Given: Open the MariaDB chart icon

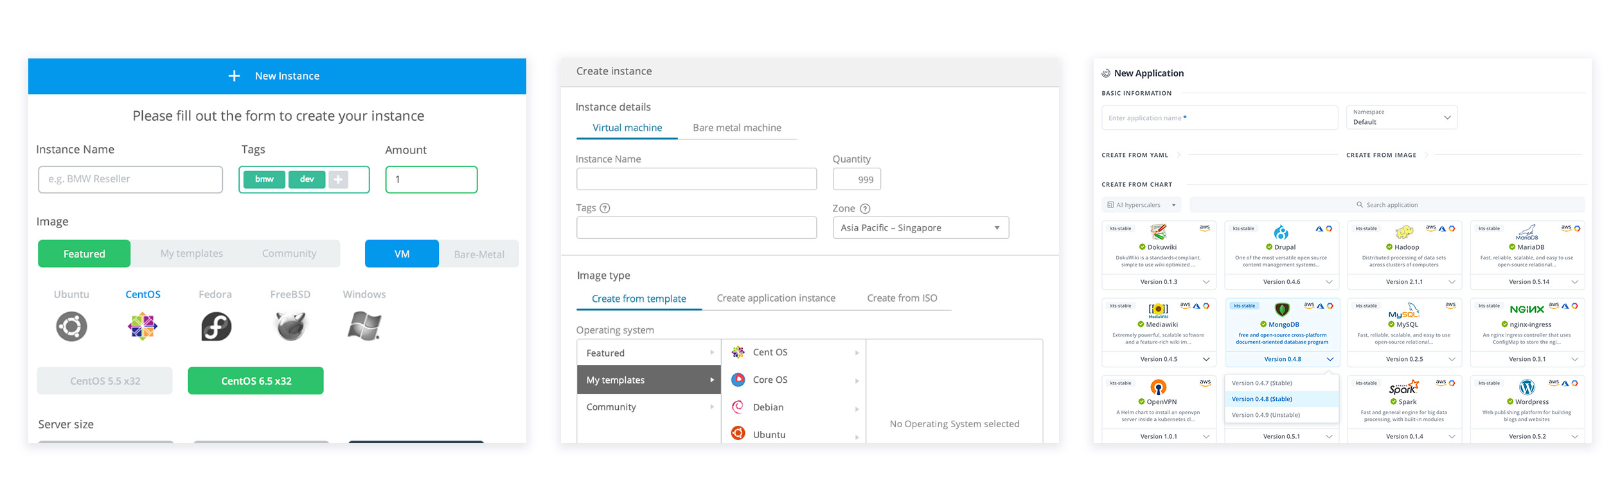Looking at the screenshot, I should [1527, 232].
